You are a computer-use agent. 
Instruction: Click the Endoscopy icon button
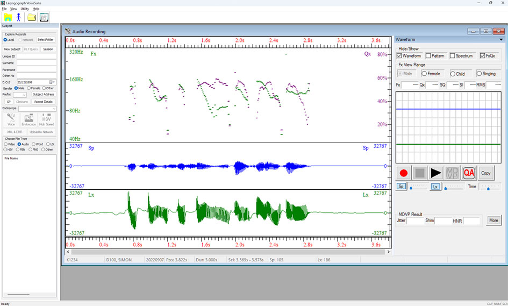[x=29, y=119]
